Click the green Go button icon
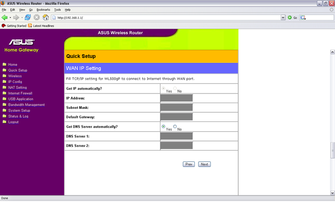335x202 pixels. (289, 18)
